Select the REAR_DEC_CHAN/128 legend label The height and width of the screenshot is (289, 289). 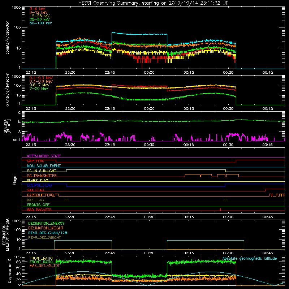pyautogui.click(x=48, y=233)
